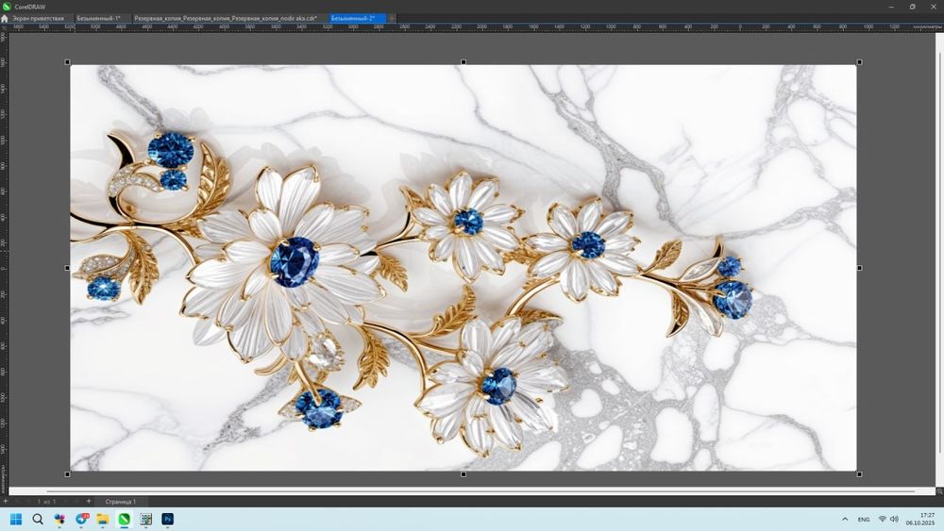Screen dimensions: 944x531
Task: Open File Explorer from the taskbar
Action: pyautogui.click(x=102, y=519)
